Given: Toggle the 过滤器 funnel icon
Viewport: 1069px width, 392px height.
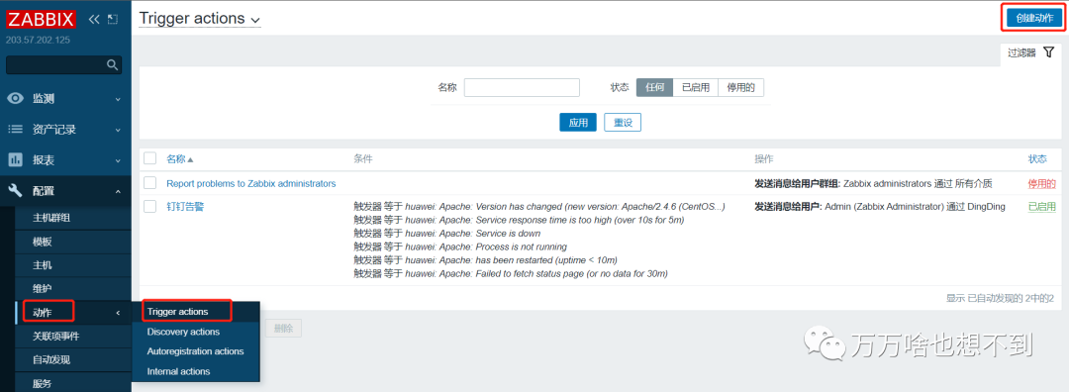Looking at the screenshot, I should click(1048, 51).
